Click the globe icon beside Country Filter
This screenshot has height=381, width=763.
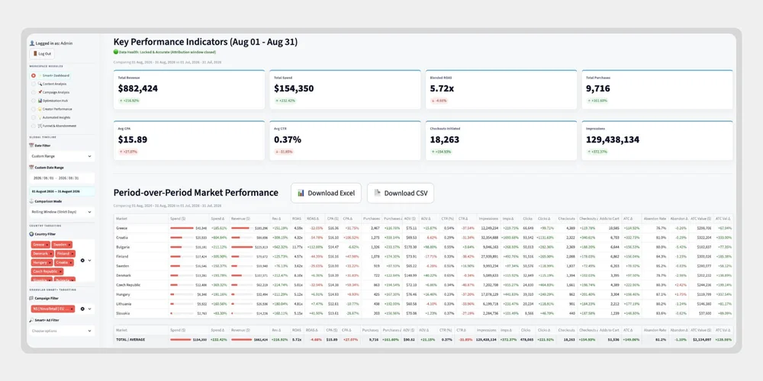(x=31, y=234)
